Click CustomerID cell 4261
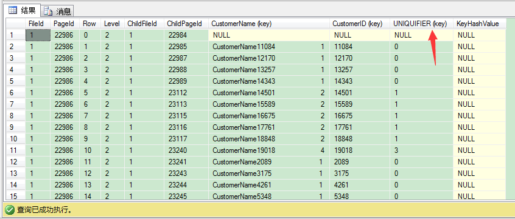 point(360,184)
